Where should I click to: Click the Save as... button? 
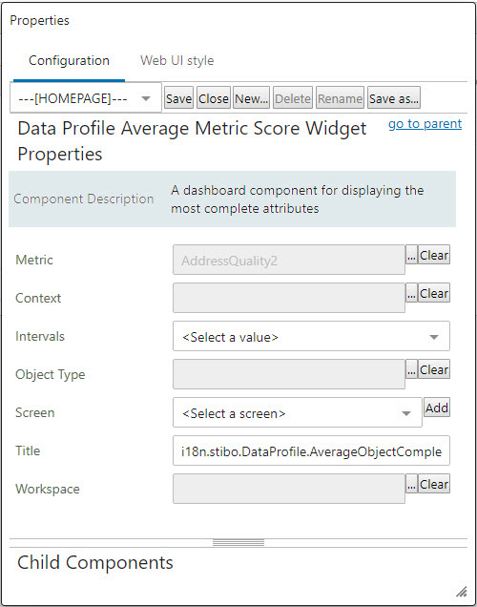(x=393, y=98)
